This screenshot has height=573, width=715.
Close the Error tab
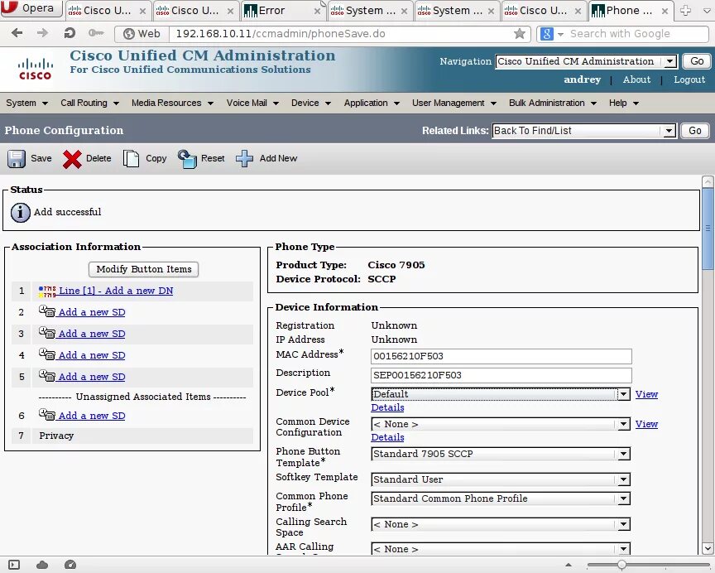(317, 11)
